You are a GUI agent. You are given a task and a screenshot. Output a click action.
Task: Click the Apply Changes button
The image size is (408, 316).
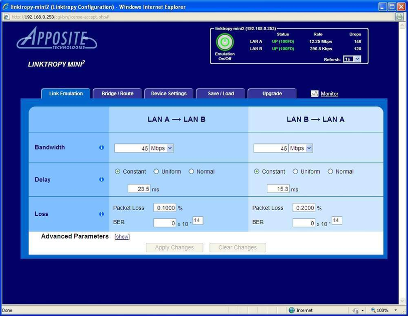[x=174, y=247]
